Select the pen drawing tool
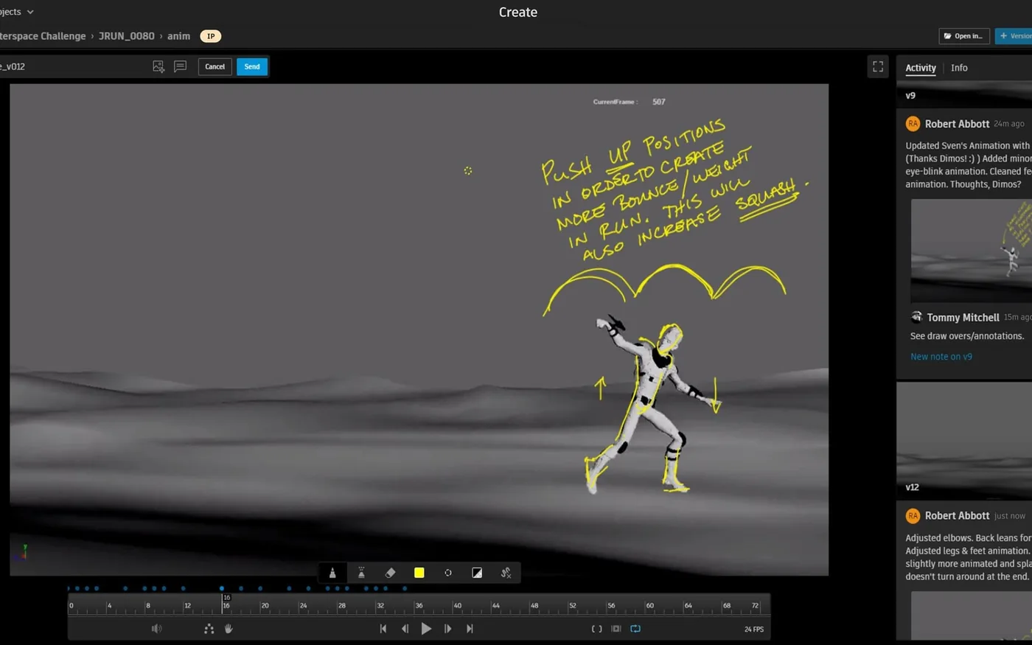The height and width of the screenshot is (645, 1032). point(332,573)
